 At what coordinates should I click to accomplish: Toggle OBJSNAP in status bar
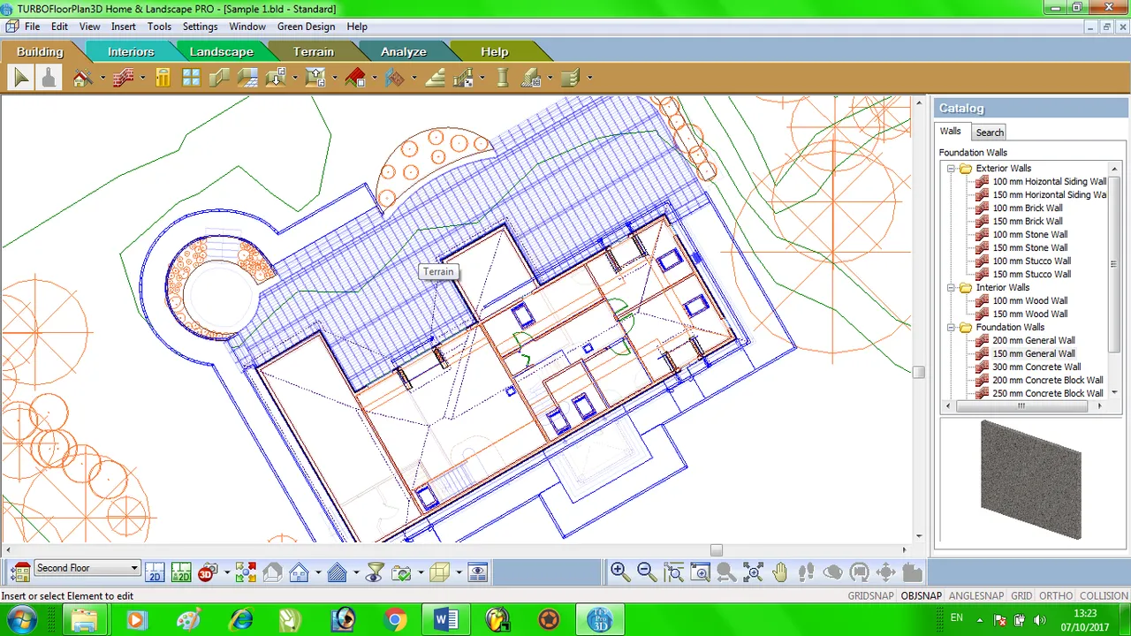click(922, 596)
